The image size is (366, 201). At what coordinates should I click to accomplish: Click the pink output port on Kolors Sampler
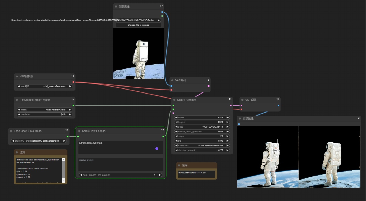point(231,105)
